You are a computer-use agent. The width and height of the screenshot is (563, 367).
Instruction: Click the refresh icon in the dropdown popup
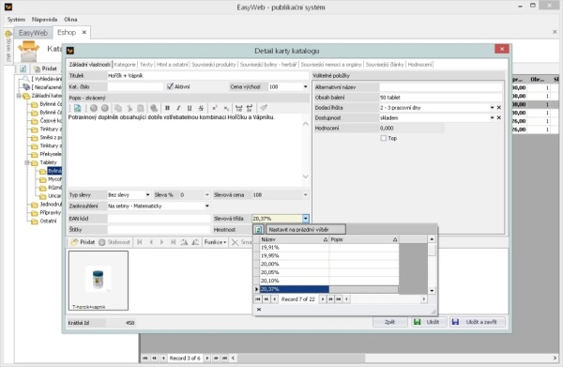(x=258, y=229)
